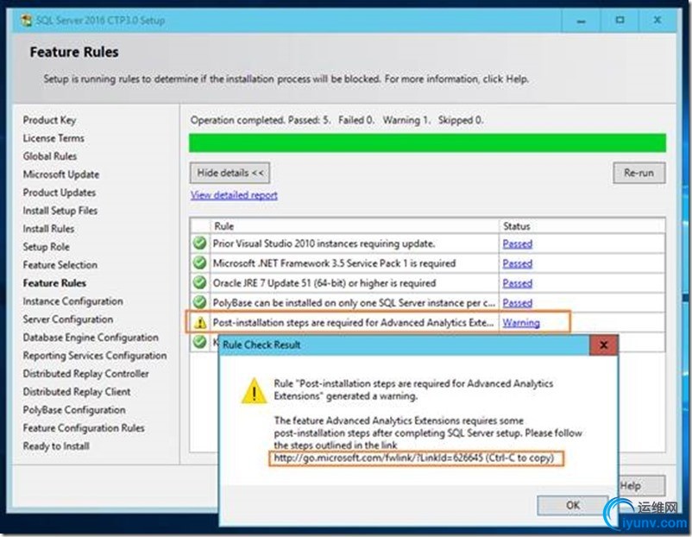This screenshot has height=537, width=692.
Task: Select Reporting Services Configuration step
Action: coord(95,356)
